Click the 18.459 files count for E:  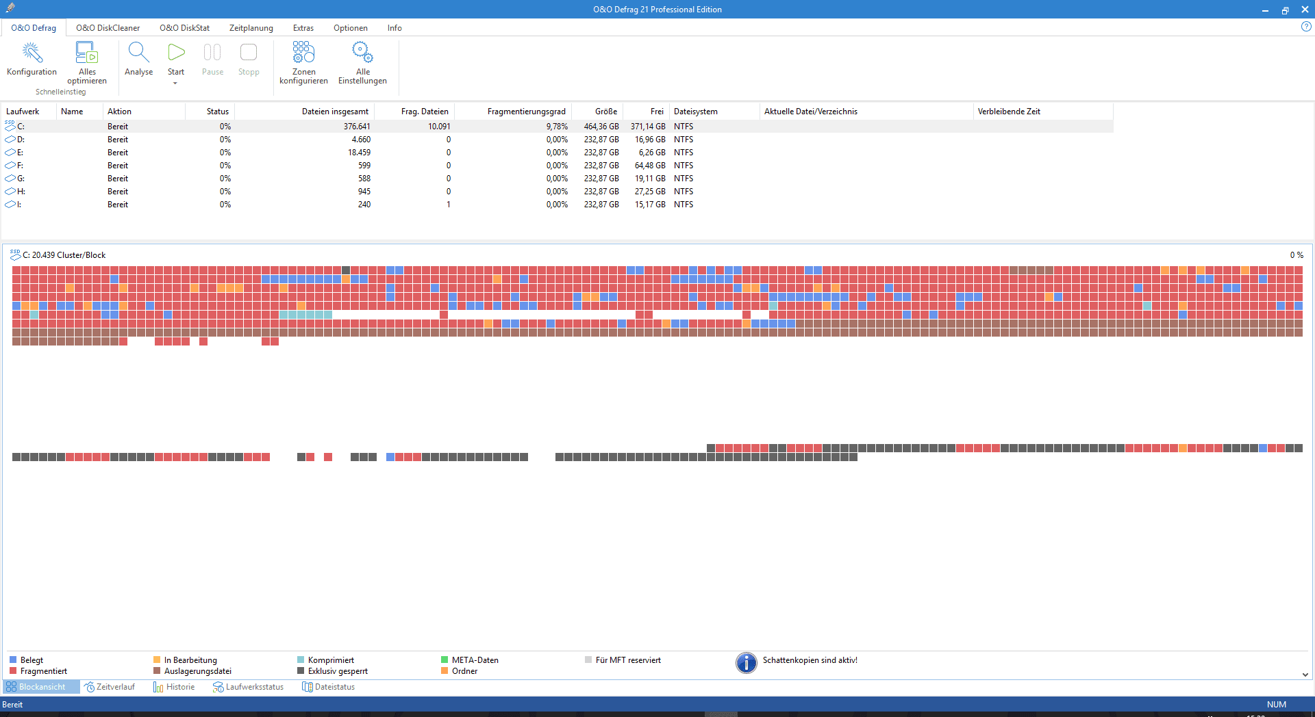pyautogui.click(x=359, y=153)
